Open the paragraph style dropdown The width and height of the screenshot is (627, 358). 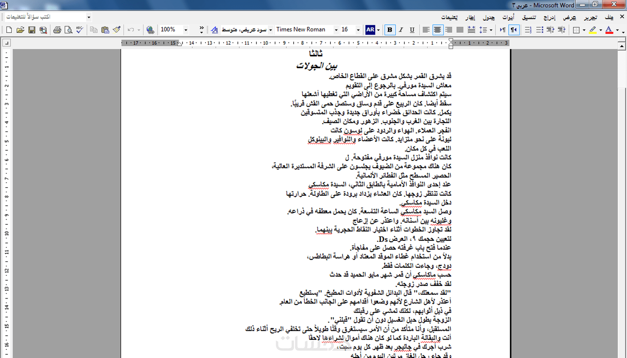click(270, 30)
